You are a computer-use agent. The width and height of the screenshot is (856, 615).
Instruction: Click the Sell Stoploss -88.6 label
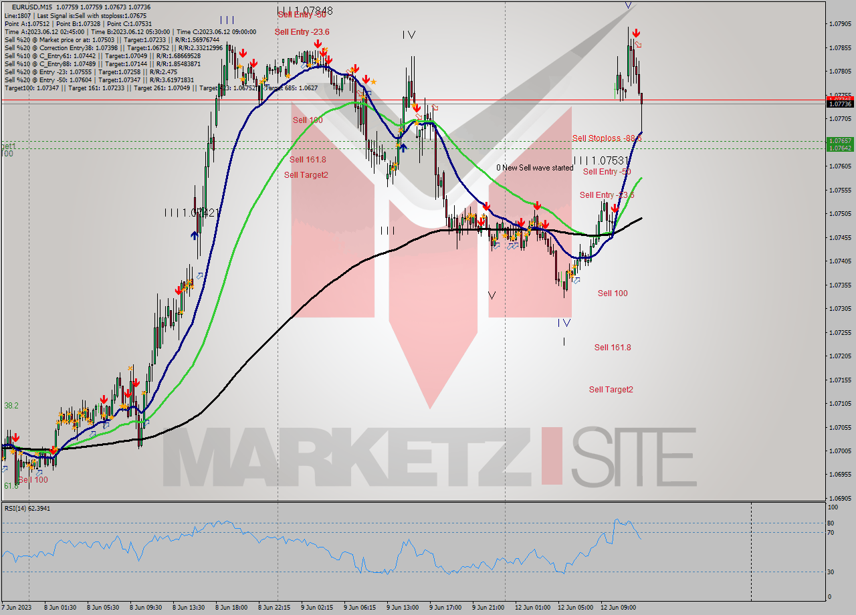607,138
